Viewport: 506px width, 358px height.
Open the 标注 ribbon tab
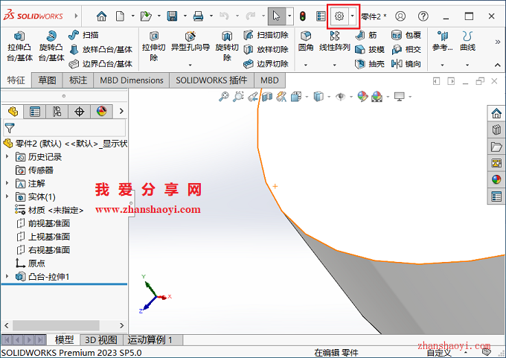pos(78,80)
